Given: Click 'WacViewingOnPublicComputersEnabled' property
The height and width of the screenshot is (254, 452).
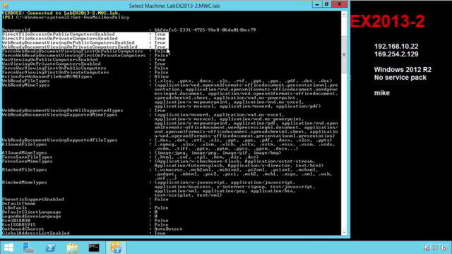Looking at the screenshot, I should coord(50,59).
